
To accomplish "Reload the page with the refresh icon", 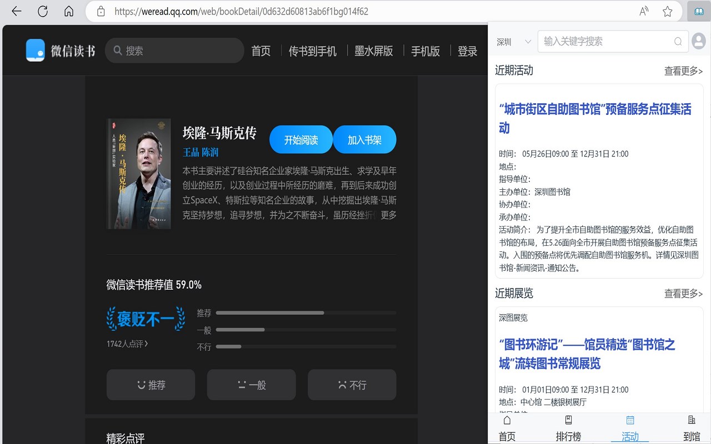I will (x=43, y=11).
